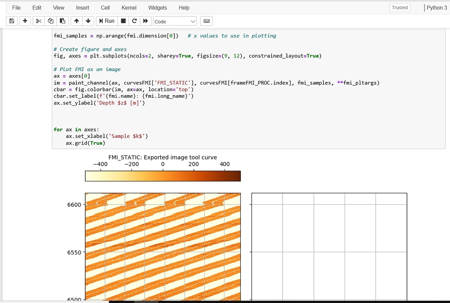Restart the kernel using the refresh icon
This screenshot has width=450, height=303.
click(x=134, y=21)
